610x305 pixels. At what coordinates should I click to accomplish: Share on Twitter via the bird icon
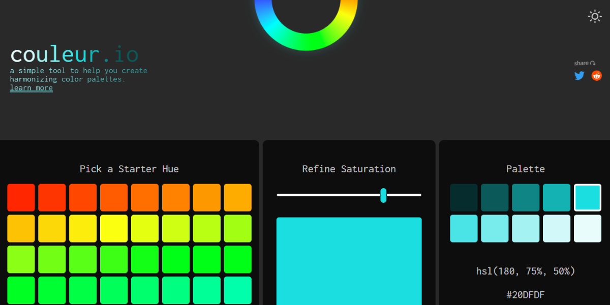(579, 76)
